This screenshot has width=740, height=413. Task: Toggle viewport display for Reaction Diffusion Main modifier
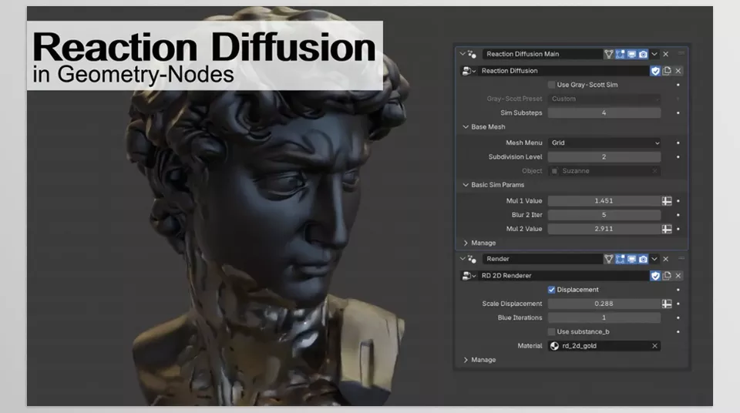point(631,54)
